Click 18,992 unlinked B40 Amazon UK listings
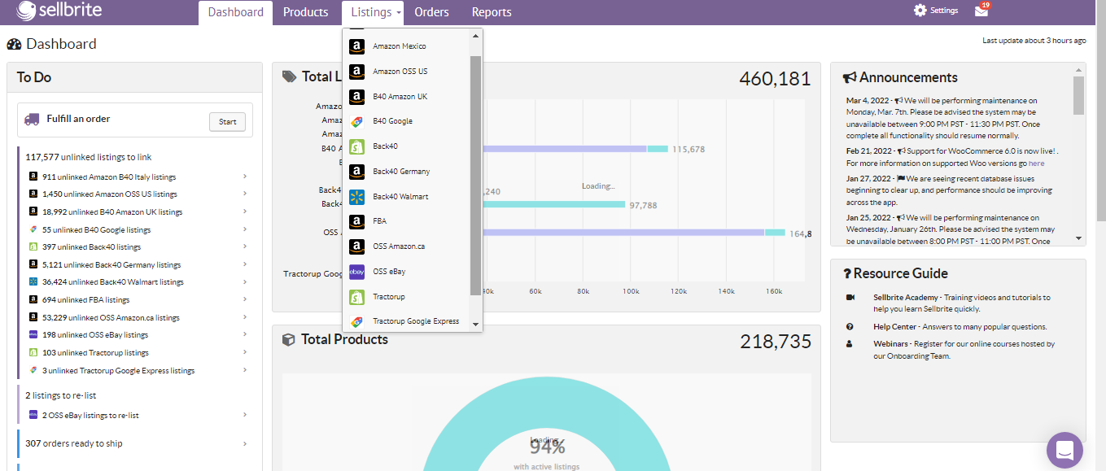The height and width of the screenshot is (471, 1106). (x=112, y=212)
